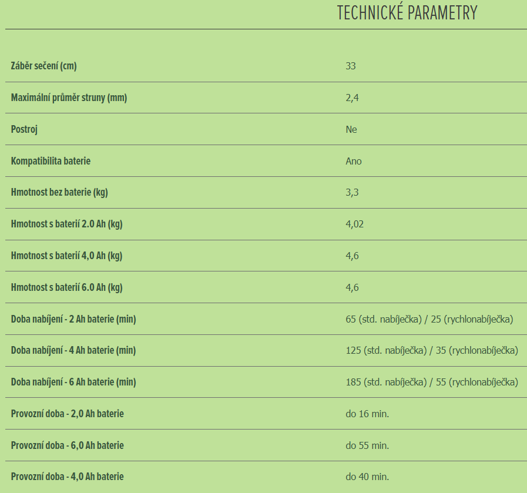The image size is (527, 493).
Task: Click the "Maximální průměr struny (mm)" label
Action: click(69, 98)
